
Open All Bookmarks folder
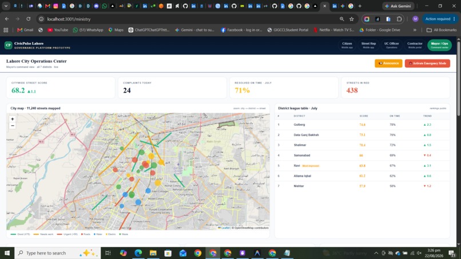click(x=442, y=30)
